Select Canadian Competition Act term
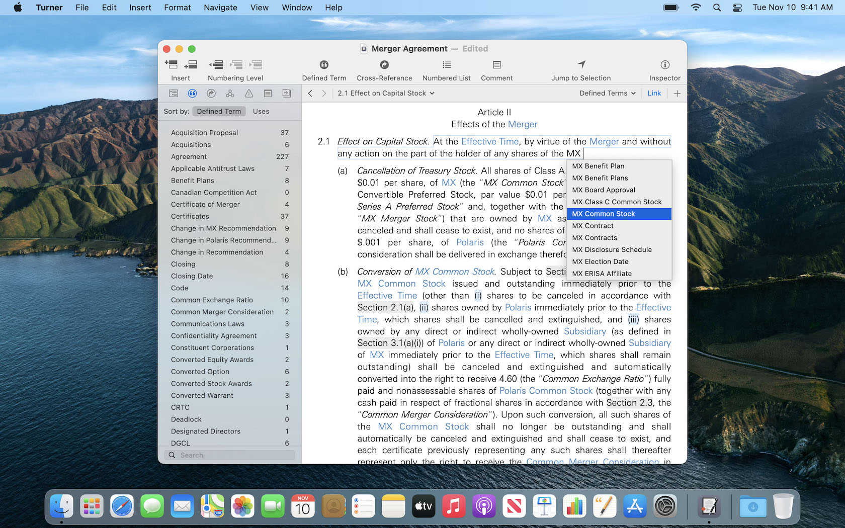The width and height of the screenshot is (845, 528). pos(229,193)
